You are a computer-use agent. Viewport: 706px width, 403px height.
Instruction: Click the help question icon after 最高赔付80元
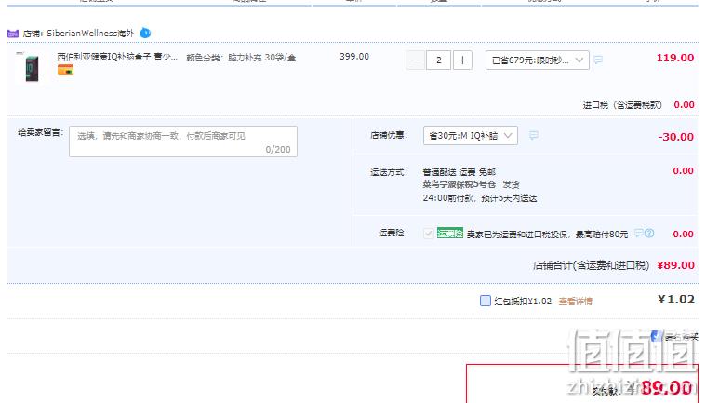(649, 234)
